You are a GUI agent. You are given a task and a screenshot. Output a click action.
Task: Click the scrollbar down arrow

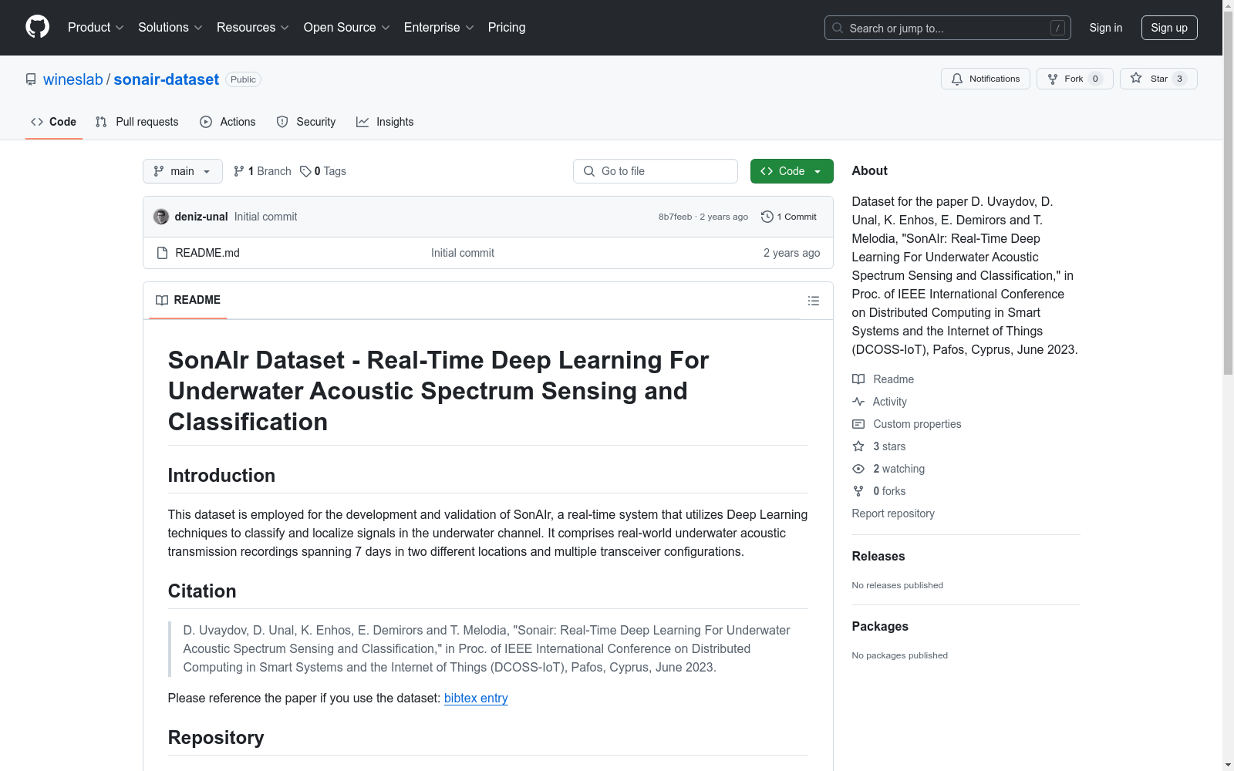pos(1228,765)
